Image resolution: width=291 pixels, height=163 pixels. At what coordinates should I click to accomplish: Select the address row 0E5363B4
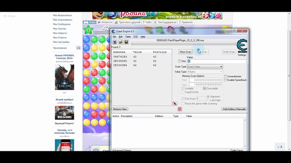tap(142, 65)
